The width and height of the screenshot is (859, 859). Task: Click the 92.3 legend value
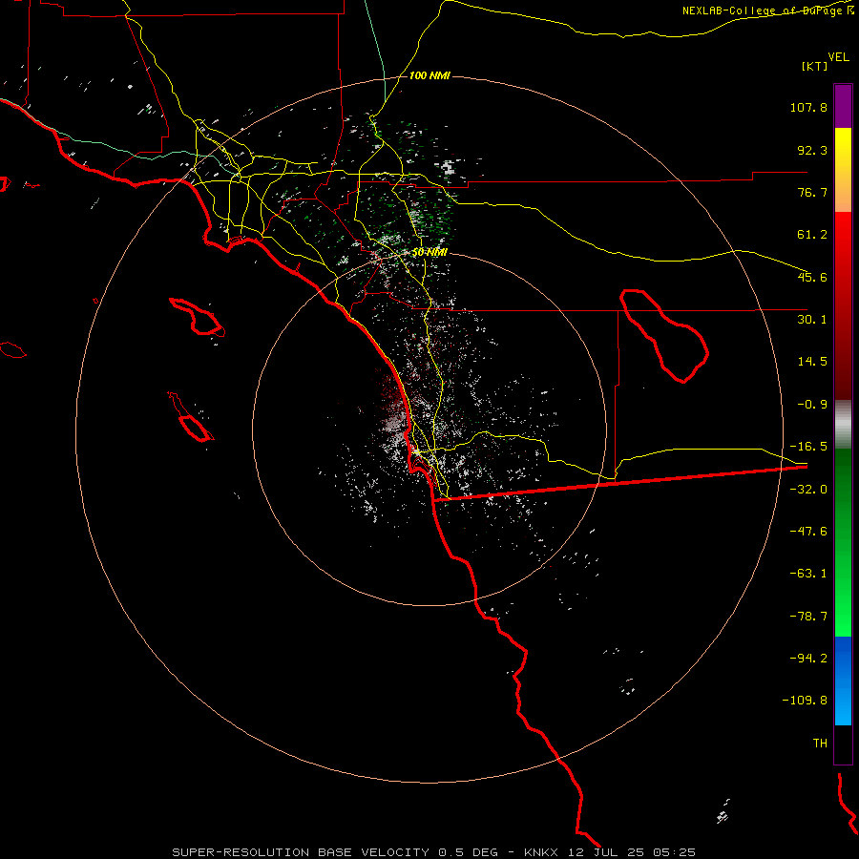click(x=812, y=150)
